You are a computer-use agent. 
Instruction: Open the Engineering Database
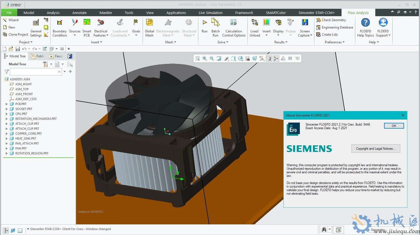[x=334, y=27]
